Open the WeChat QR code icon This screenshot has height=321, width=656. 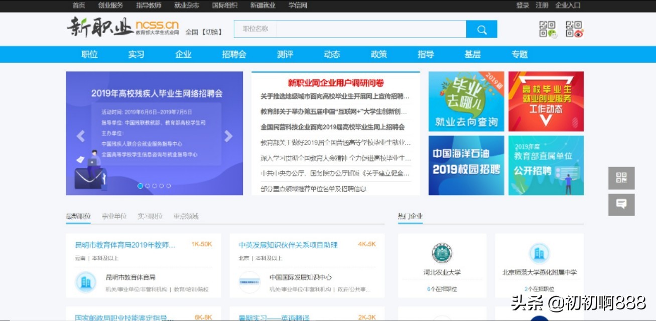[x=548, y=29]
